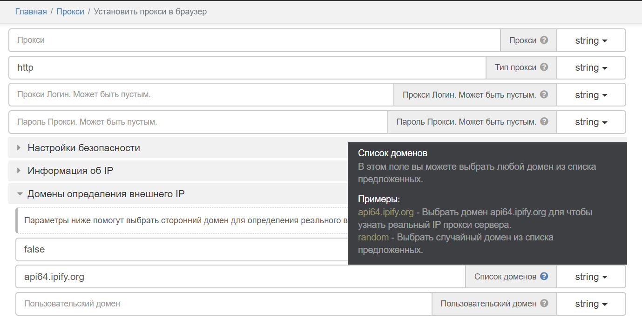Open string type dropdown next to Тип прокси

[591, 67]
